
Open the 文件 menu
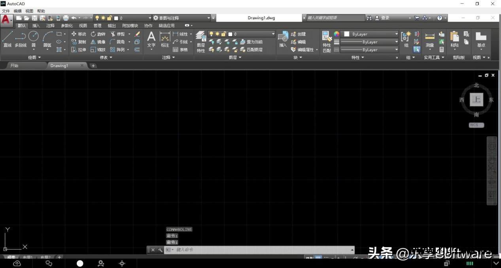click(6, 11)
